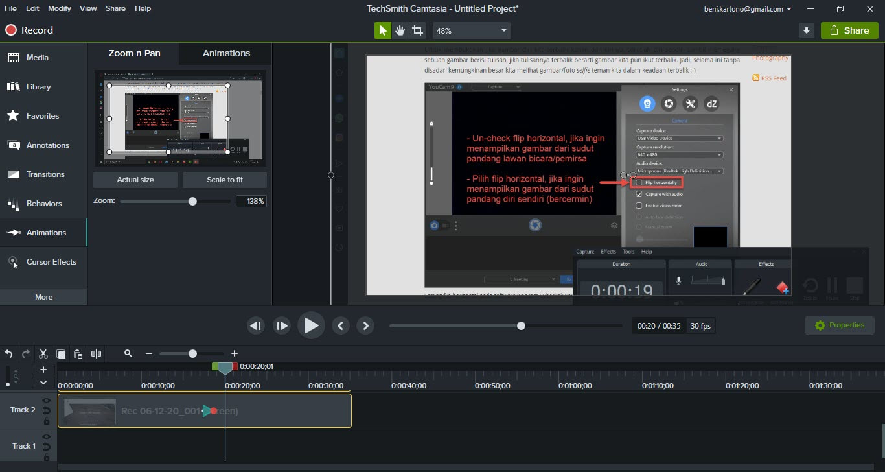Step to previous frame
885x472 pixels.
(x=257, y=325)
